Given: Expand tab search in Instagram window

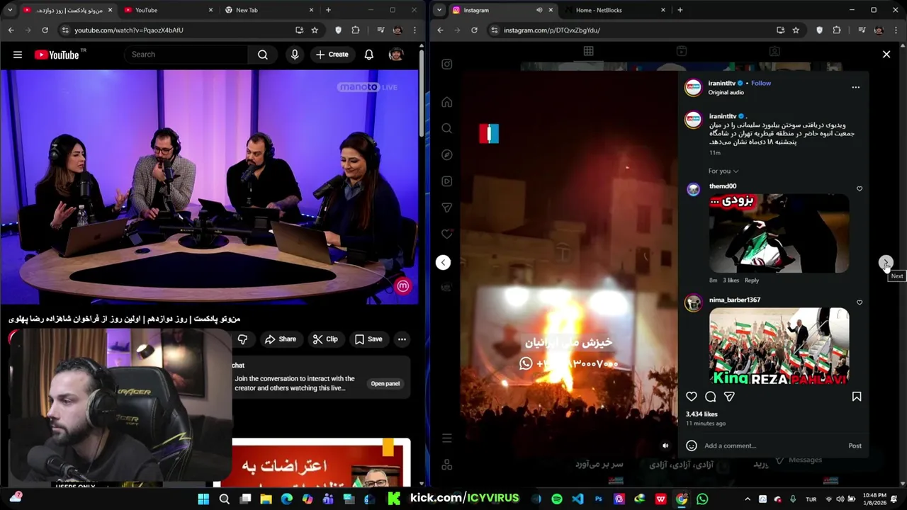Looking at the screenshot, I should [x=439, y=10].
